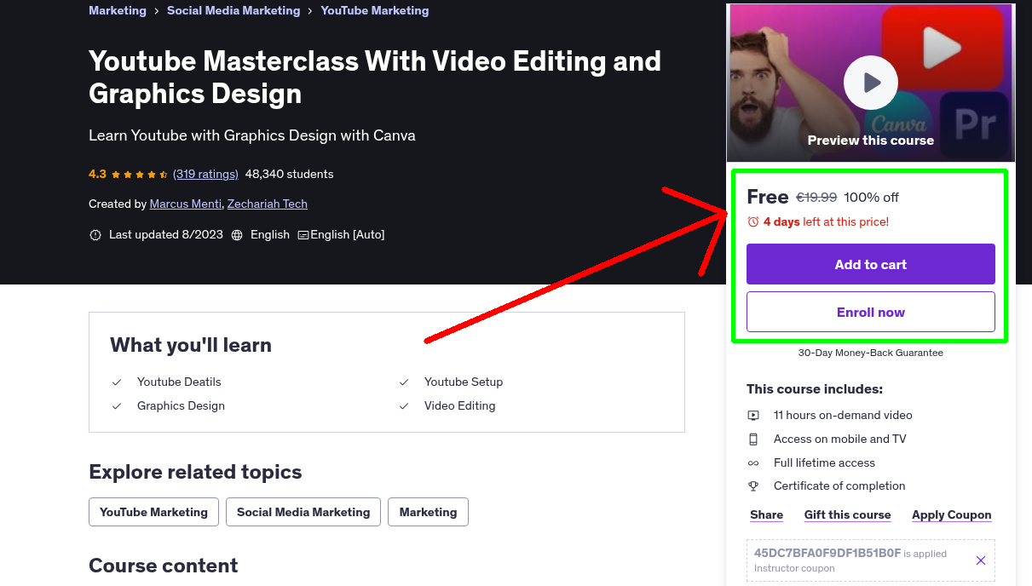Click the Certificate of completion text

click(x=839, y=486)
